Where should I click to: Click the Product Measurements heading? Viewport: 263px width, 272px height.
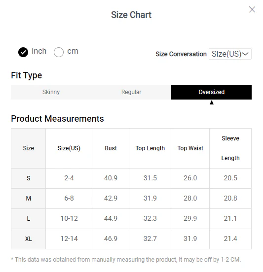[x=57, y=119]
